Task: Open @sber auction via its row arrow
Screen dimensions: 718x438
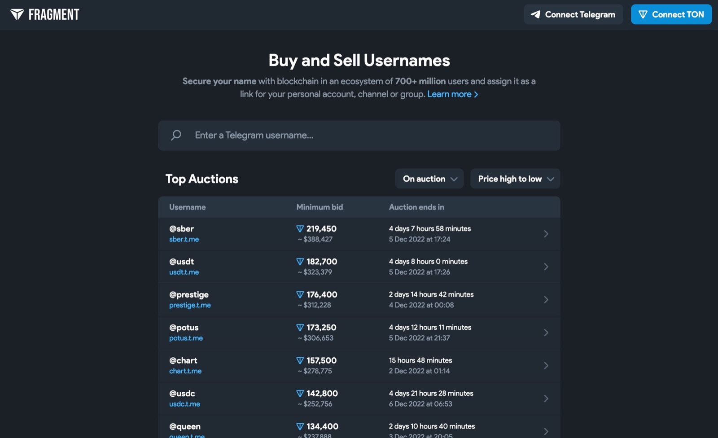Action: [546, 234]
